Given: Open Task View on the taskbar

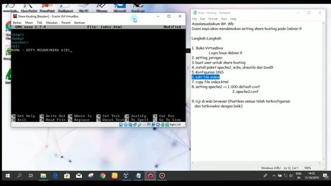Looking at the screenshot, I should pyautogui.click(x=31, y=176).
